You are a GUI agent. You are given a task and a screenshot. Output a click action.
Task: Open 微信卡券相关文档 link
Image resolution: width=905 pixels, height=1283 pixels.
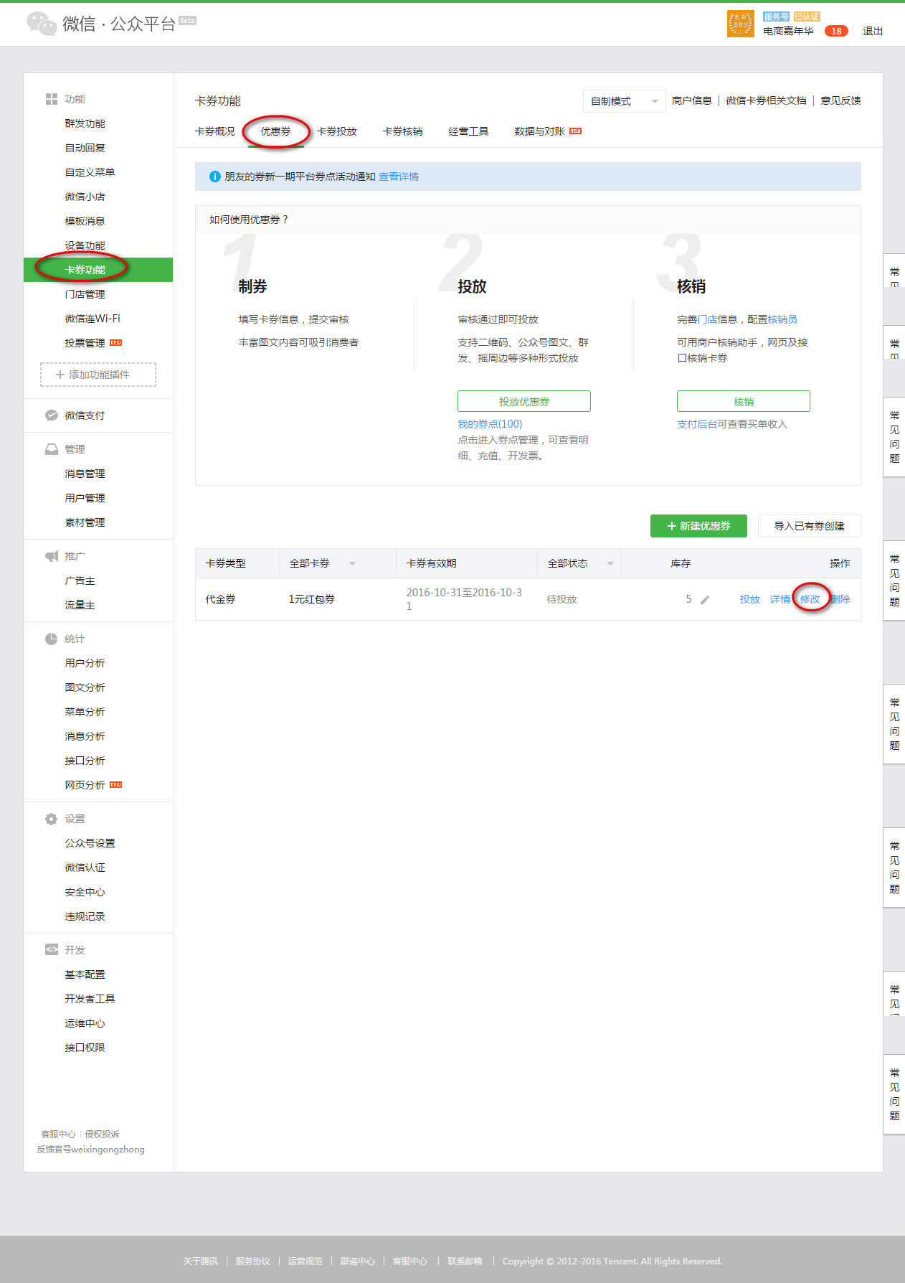tap(766, 100)
